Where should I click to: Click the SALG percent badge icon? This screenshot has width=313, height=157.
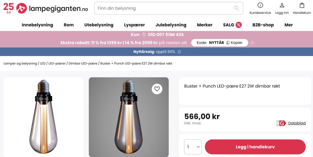239,25
